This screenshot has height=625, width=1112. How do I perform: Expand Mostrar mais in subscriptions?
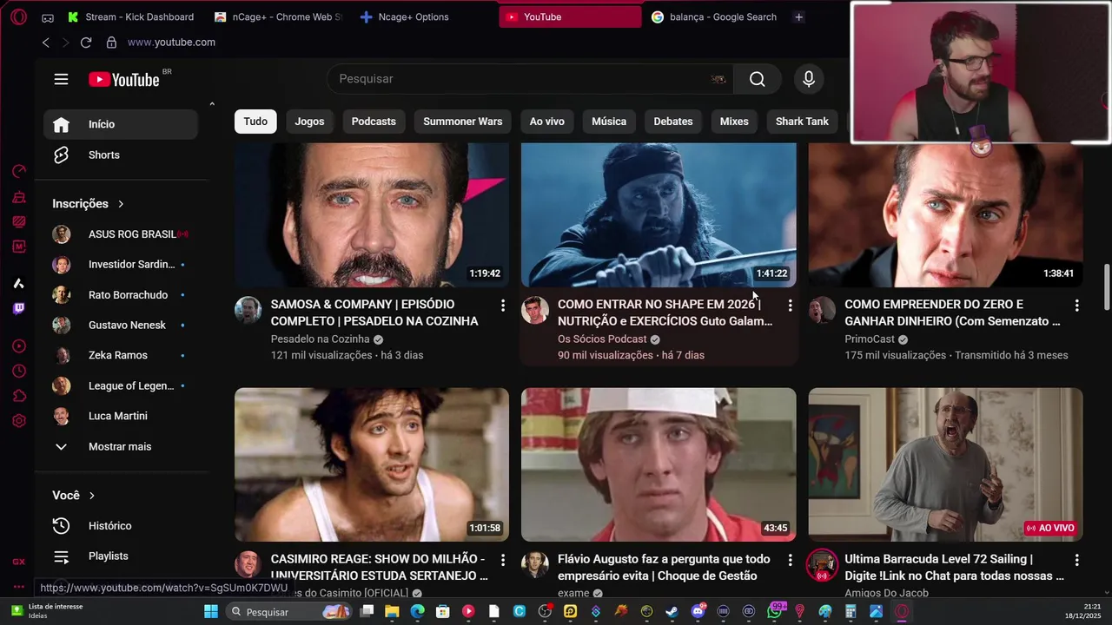pyautogui.click(x=121, y=446)
